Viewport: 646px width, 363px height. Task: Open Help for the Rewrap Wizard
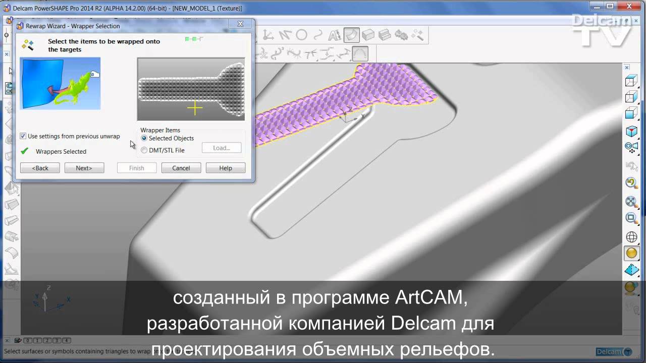click(x=226, y=168)
